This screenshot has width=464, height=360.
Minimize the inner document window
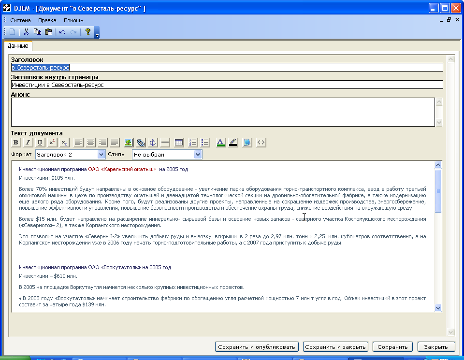(441, 20)
